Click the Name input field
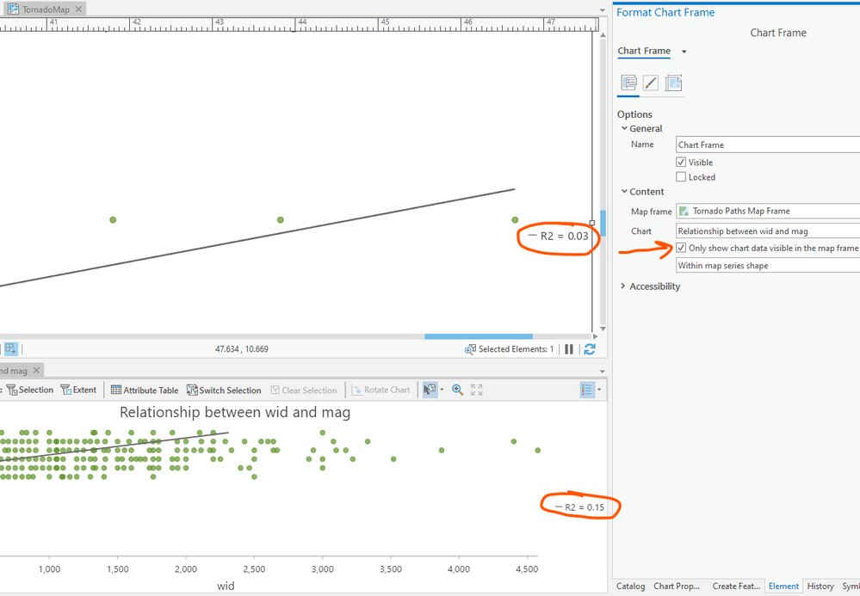Screen dimensions: 860x596 click(768, 144)
